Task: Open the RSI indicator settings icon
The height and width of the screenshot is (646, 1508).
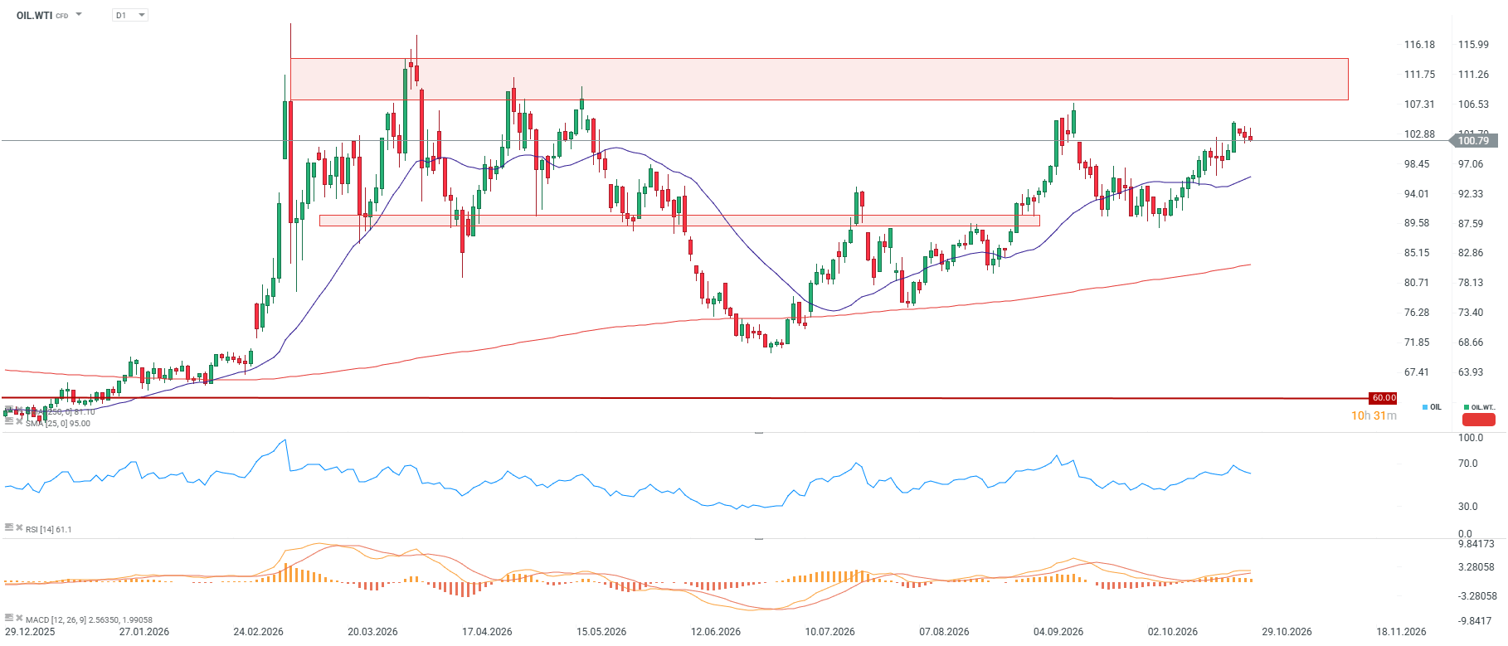Action: 9,527
